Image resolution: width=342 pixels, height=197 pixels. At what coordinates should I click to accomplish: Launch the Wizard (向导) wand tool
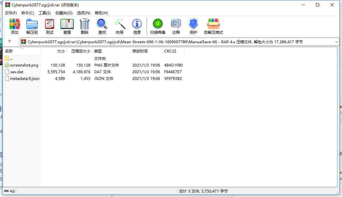[120, 24]
